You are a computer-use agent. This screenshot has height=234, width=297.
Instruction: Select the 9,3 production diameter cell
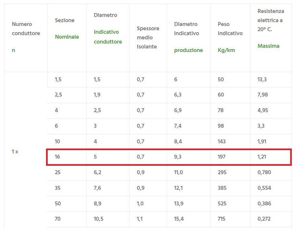[x=178, y=157]
